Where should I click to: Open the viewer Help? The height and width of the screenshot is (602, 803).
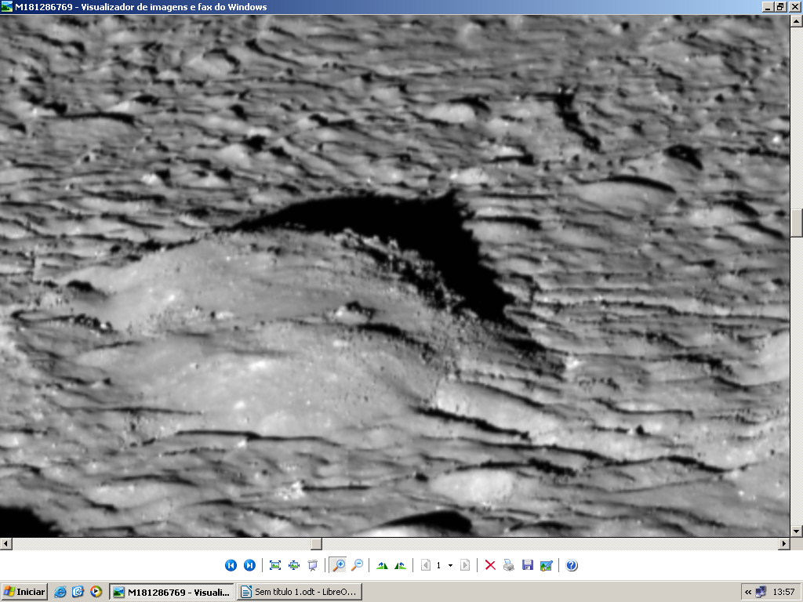coord(572,565)
